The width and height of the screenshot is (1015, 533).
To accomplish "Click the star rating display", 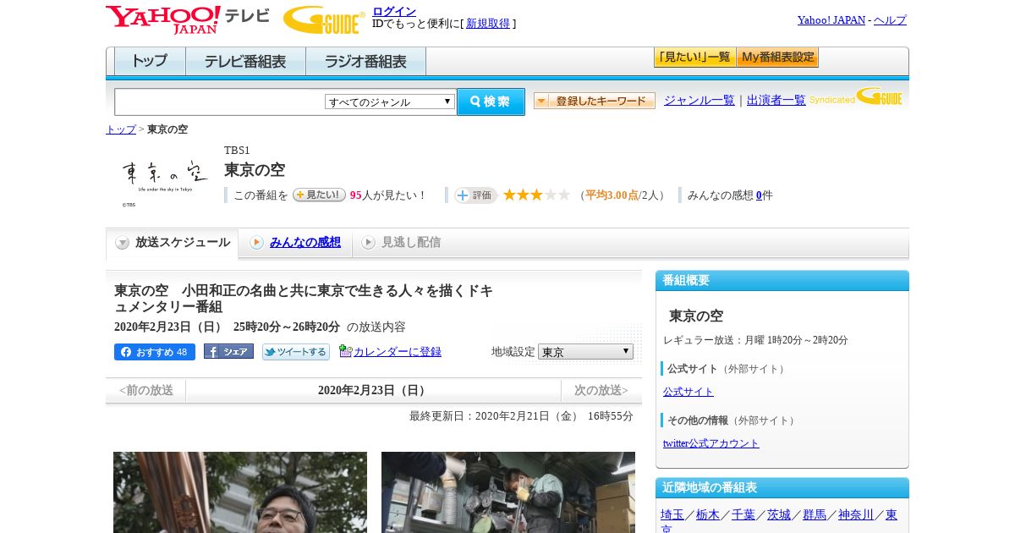I will click(x=536, y=195).
